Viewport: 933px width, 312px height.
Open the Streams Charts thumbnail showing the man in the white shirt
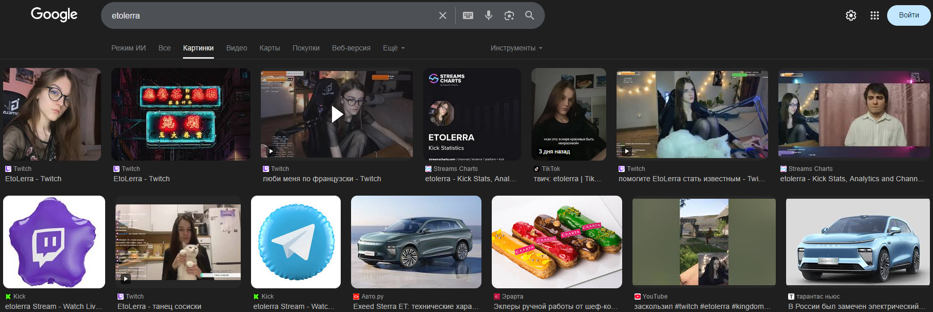tap(854, 114)
